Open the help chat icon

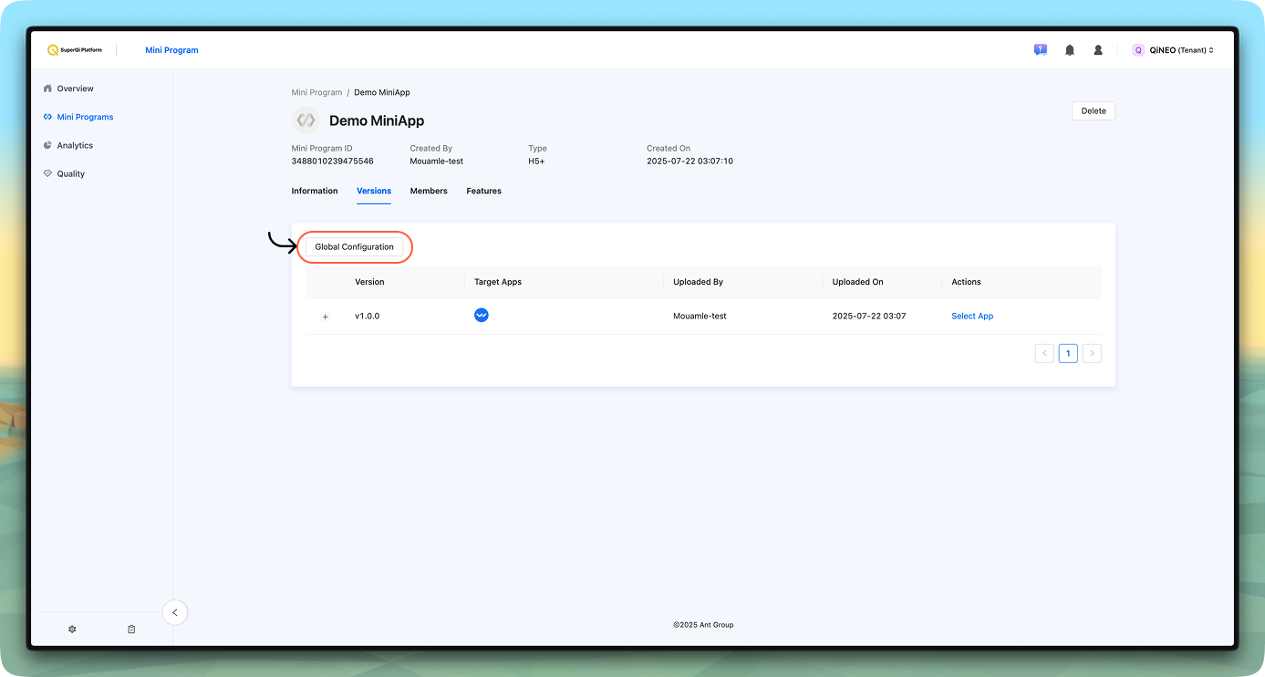coord(1040,50)
